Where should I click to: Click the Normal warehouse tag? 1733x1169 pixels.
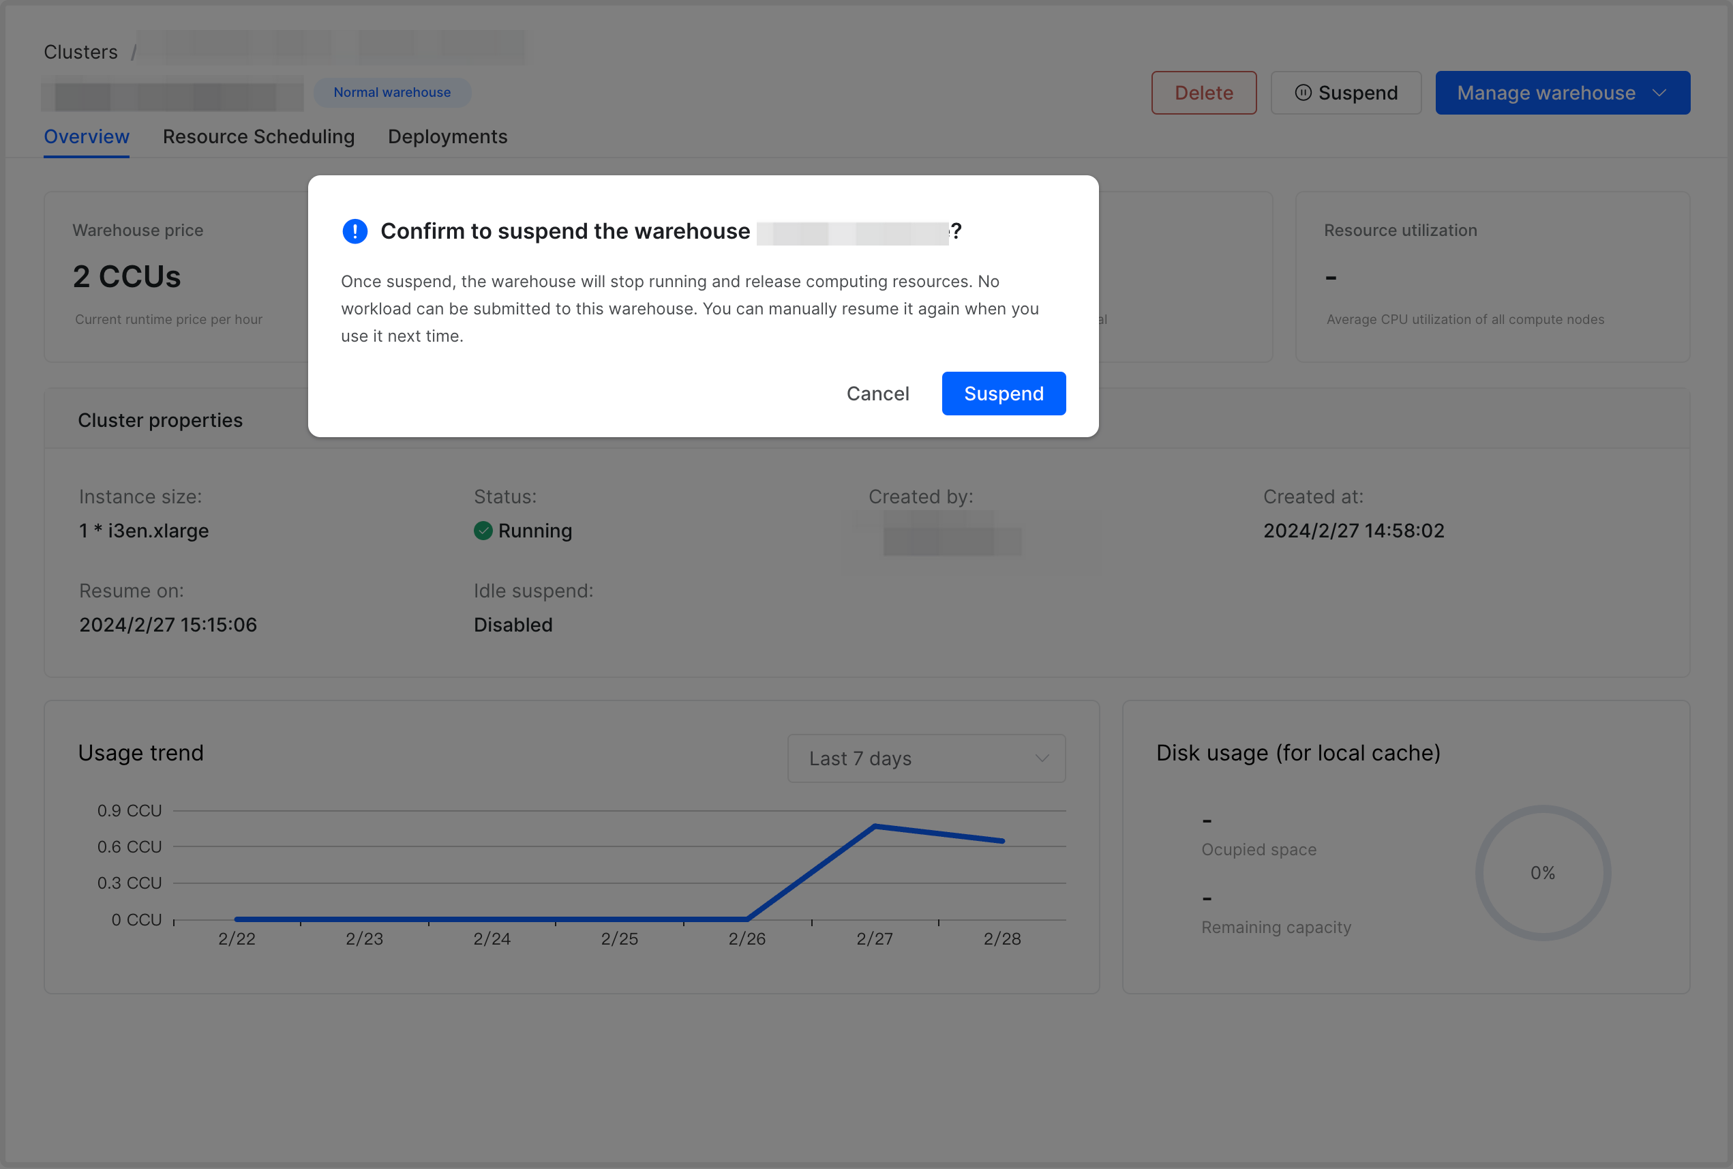(392, 93)
